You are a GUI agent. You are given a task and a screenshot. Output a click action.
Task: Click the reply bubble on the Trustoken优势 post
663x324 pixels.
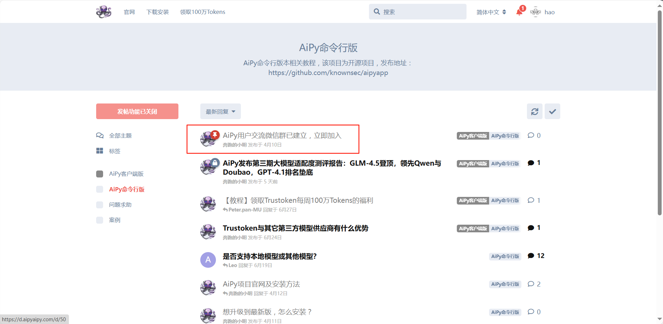coord(534,228)
